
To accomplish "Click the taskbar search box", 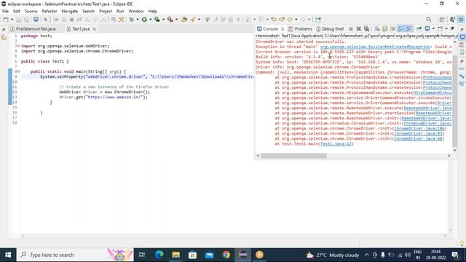I will (75, 255).
